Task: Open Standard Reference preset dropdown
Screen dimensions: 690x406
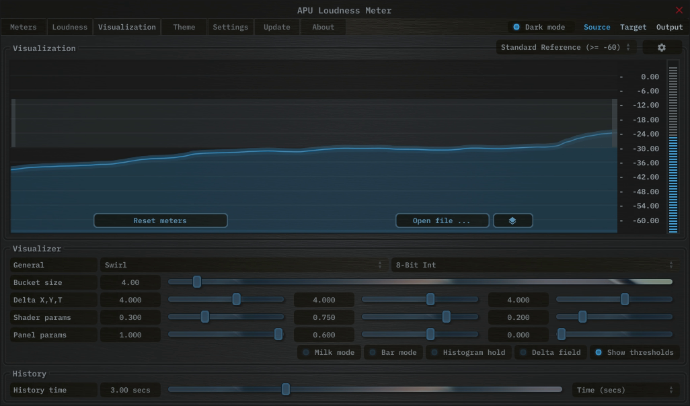Action: 566,48
